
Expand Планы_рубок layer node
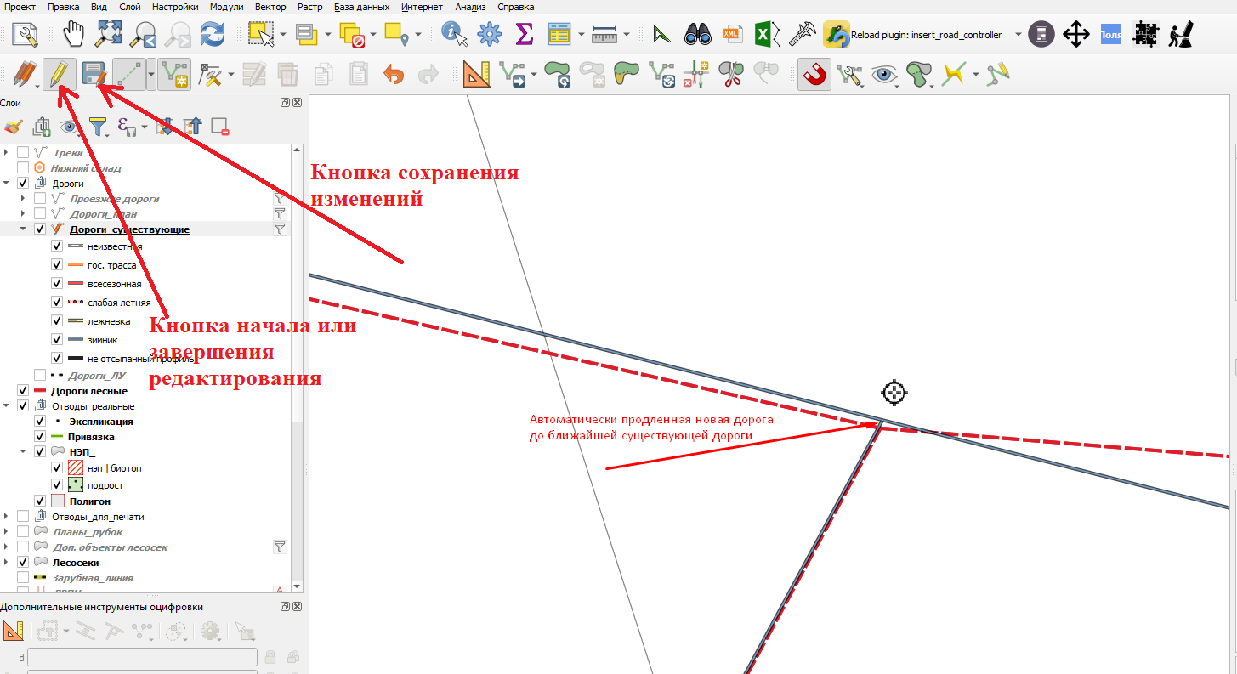coord(7,532)
